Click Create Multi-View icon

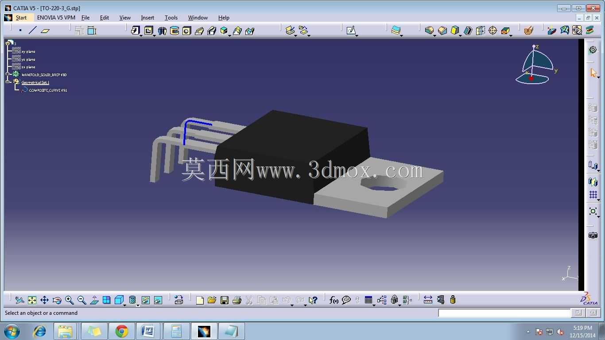[107, 300]
